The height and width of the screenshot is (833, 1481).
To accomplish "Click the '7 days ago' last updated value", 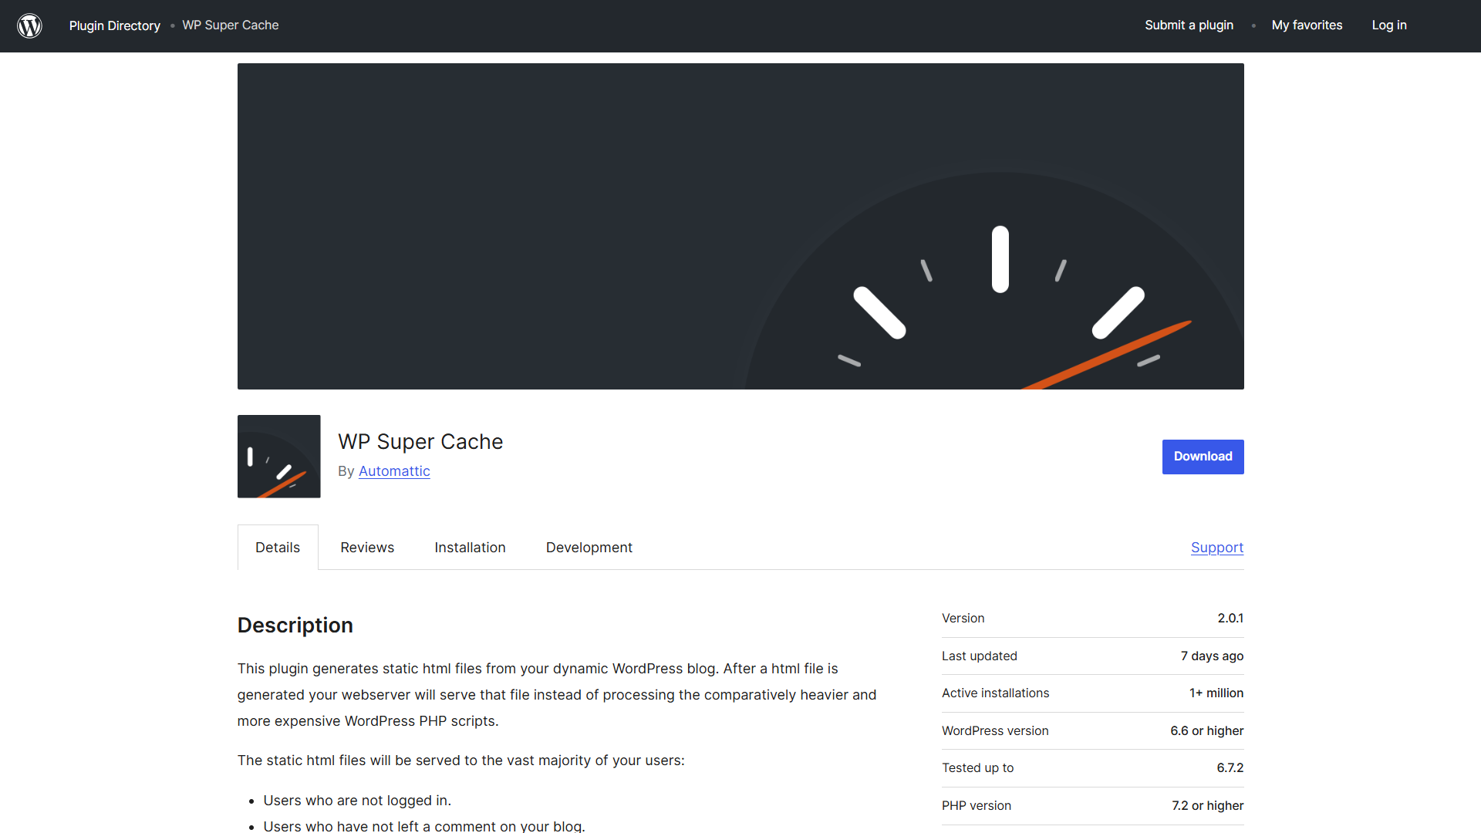I will click(x=1212, y=656).
